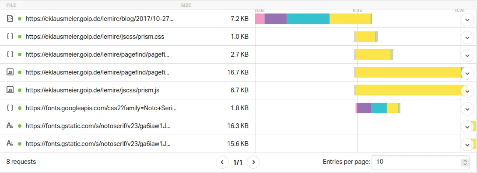Sort by the FILE column header

point(11,5)
